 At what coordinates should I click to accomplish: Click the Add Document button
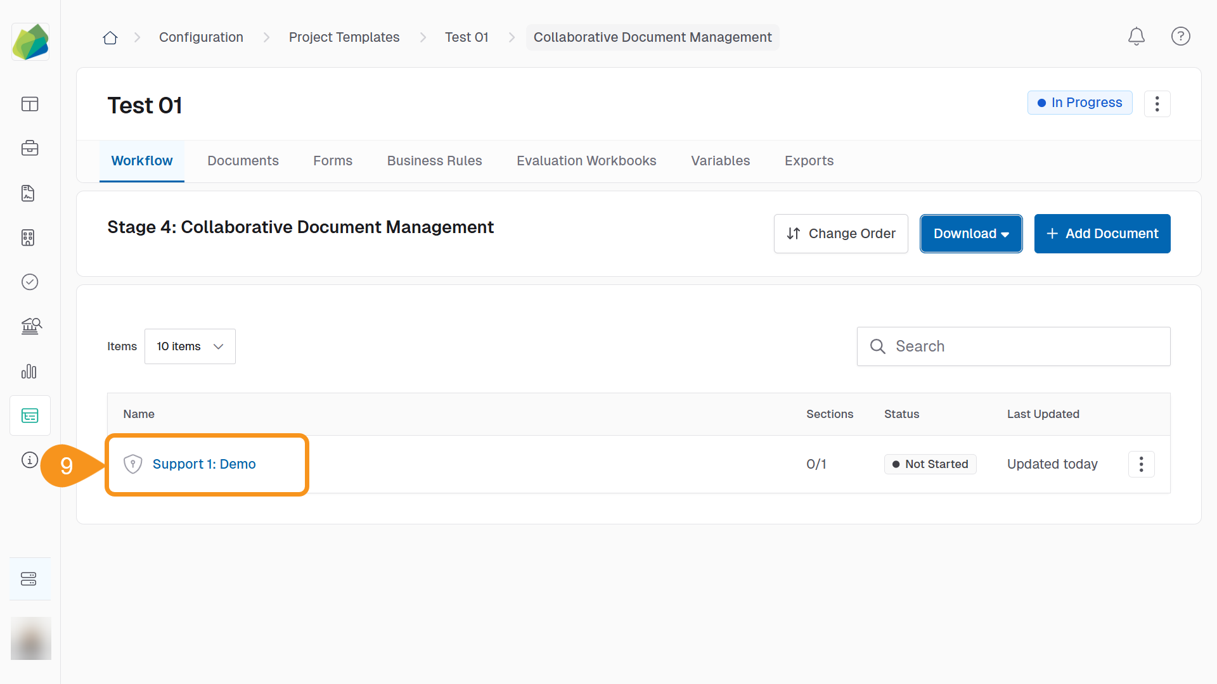[x=1102, y=234]
